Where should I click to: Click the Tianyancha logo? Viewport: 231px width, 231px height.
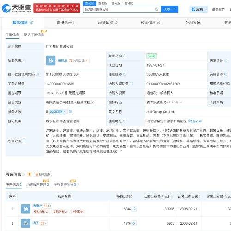[17, 8]
